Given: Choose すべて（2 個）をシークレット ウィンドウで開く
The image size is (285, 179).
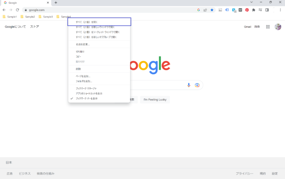Looking at the screenshot, I should click(x=99, y=32).
